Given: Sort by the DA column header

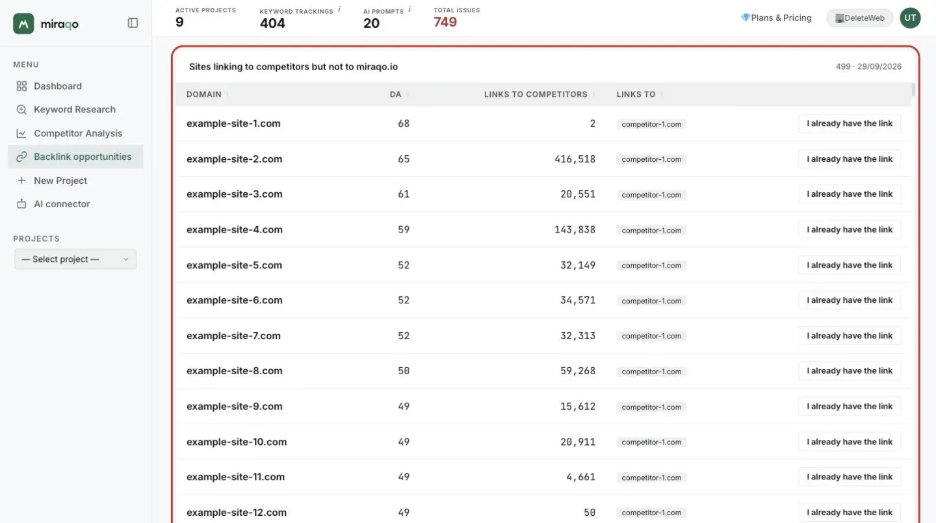Looking at the screenshot, I should tap(396, 94).
